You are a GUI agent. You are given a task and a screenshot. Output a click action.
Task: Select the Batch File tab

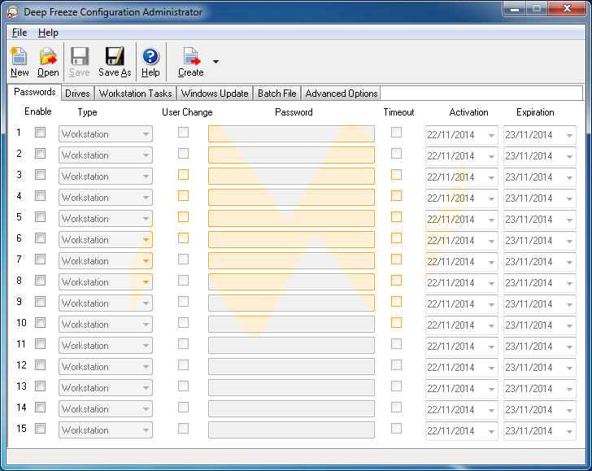coord(277,94)
